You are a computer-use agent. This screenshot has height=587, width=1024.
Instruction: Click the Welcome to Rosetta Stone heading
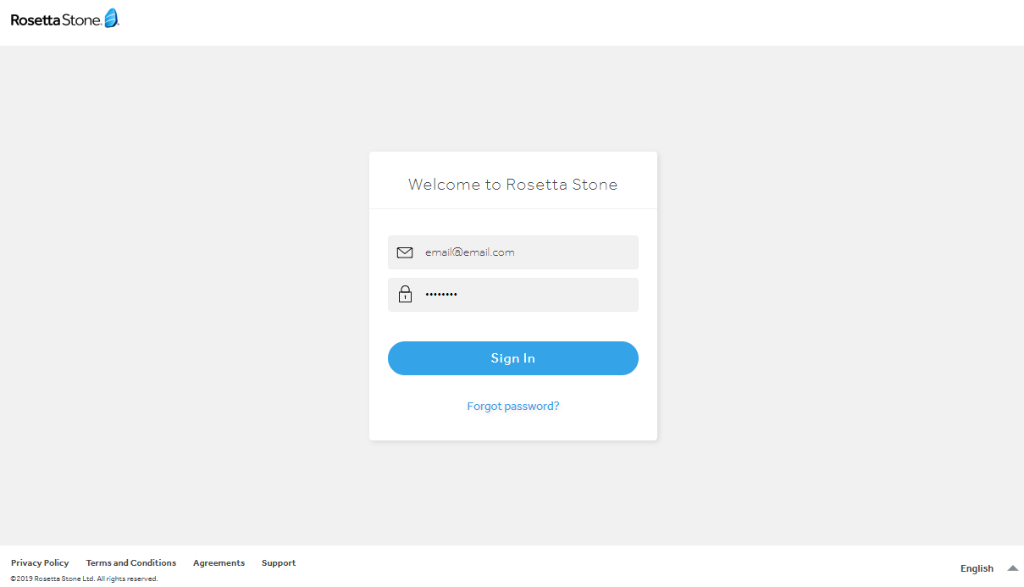(512, 184)
